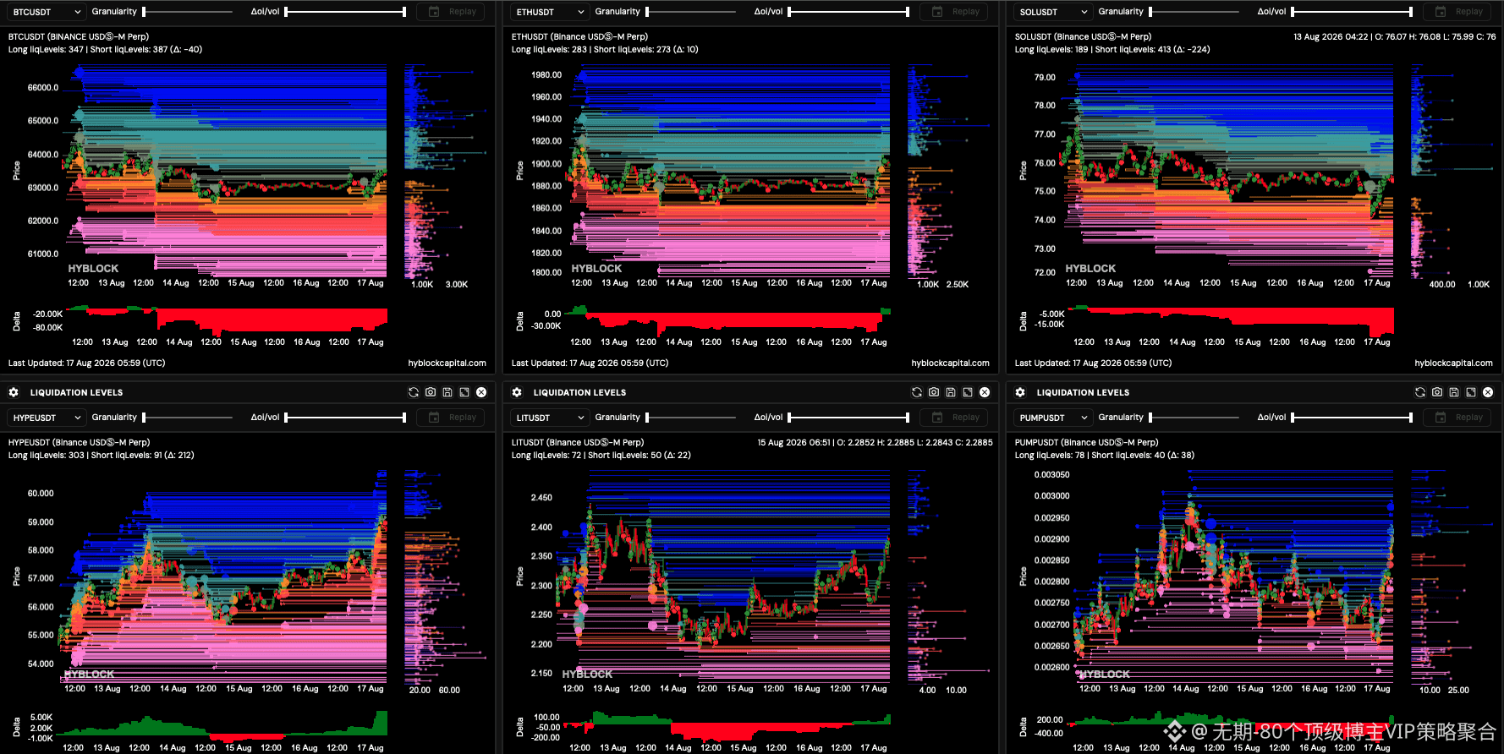Image resolution: width=1504 pixels, height=754 pixels.
Task: Expand the PUMPUSDT panel to fullscreen
Action: pyautogui.click(x=1471, y=392)
